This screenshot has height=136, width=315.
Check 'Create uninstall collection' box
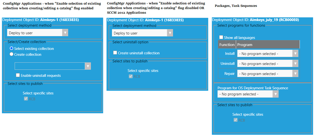(x=115, y=53)
